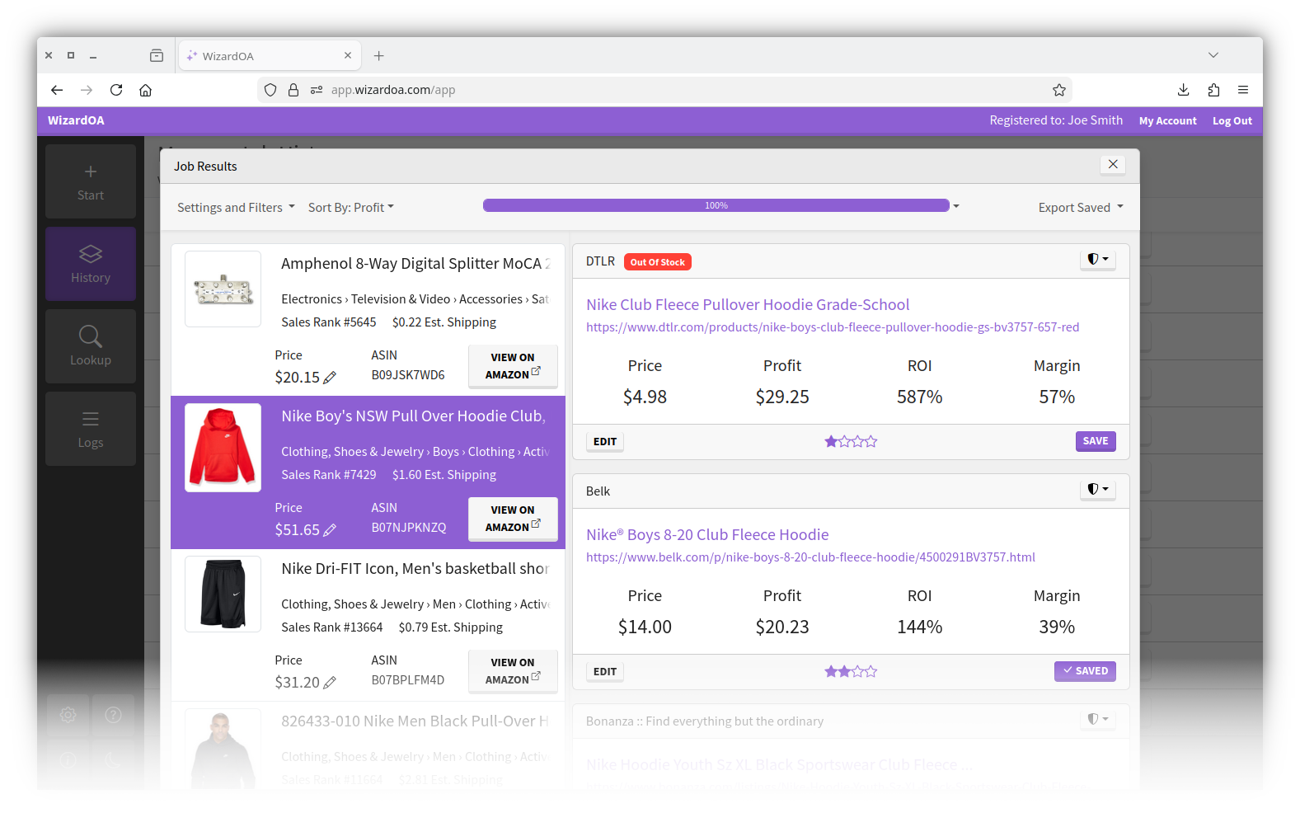Open Export Saved dropdown
This screenshot has width=1300, height=827.
(x=1080, y=208)
